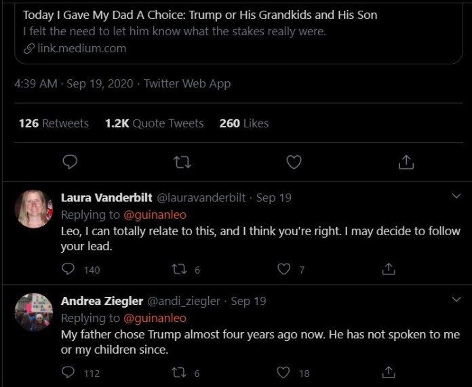Retweet Andrea Ziegler's reply
Screen dimensions: 472x387
click(178, 372)
